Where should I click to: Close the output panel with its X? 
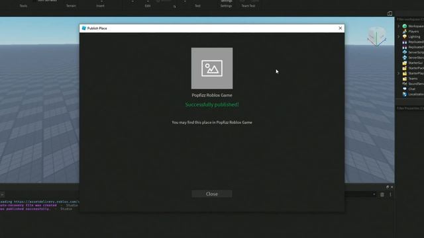(392, 187)
